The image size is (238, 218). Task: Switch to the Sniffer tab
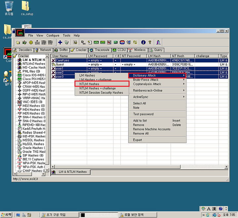[x=61, y=50]
